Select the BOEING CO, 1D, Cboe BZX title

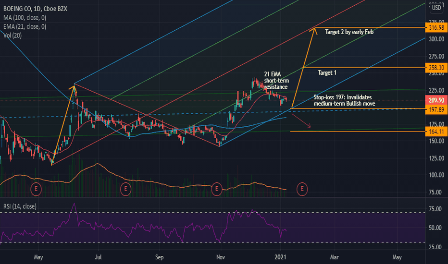[35, 9]
